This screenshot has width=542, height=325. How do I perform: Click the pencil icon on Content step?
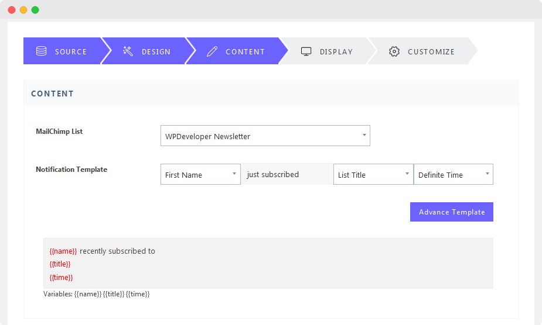tap(212, 51)
